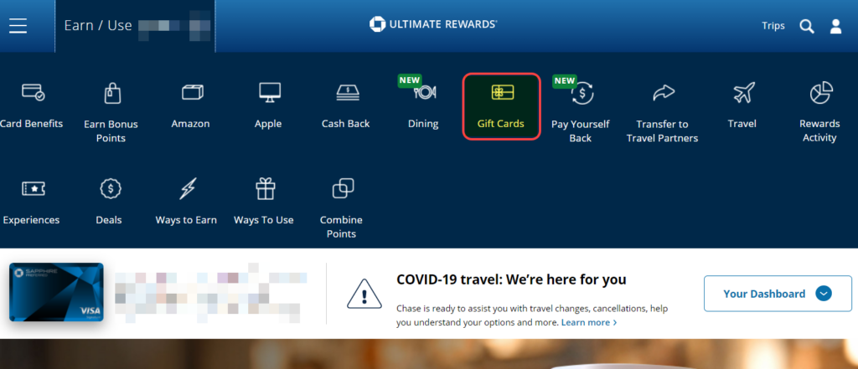This screenshot has width=858, height=369.
Task: Select the Apple monitor icon
Action: 270,92
